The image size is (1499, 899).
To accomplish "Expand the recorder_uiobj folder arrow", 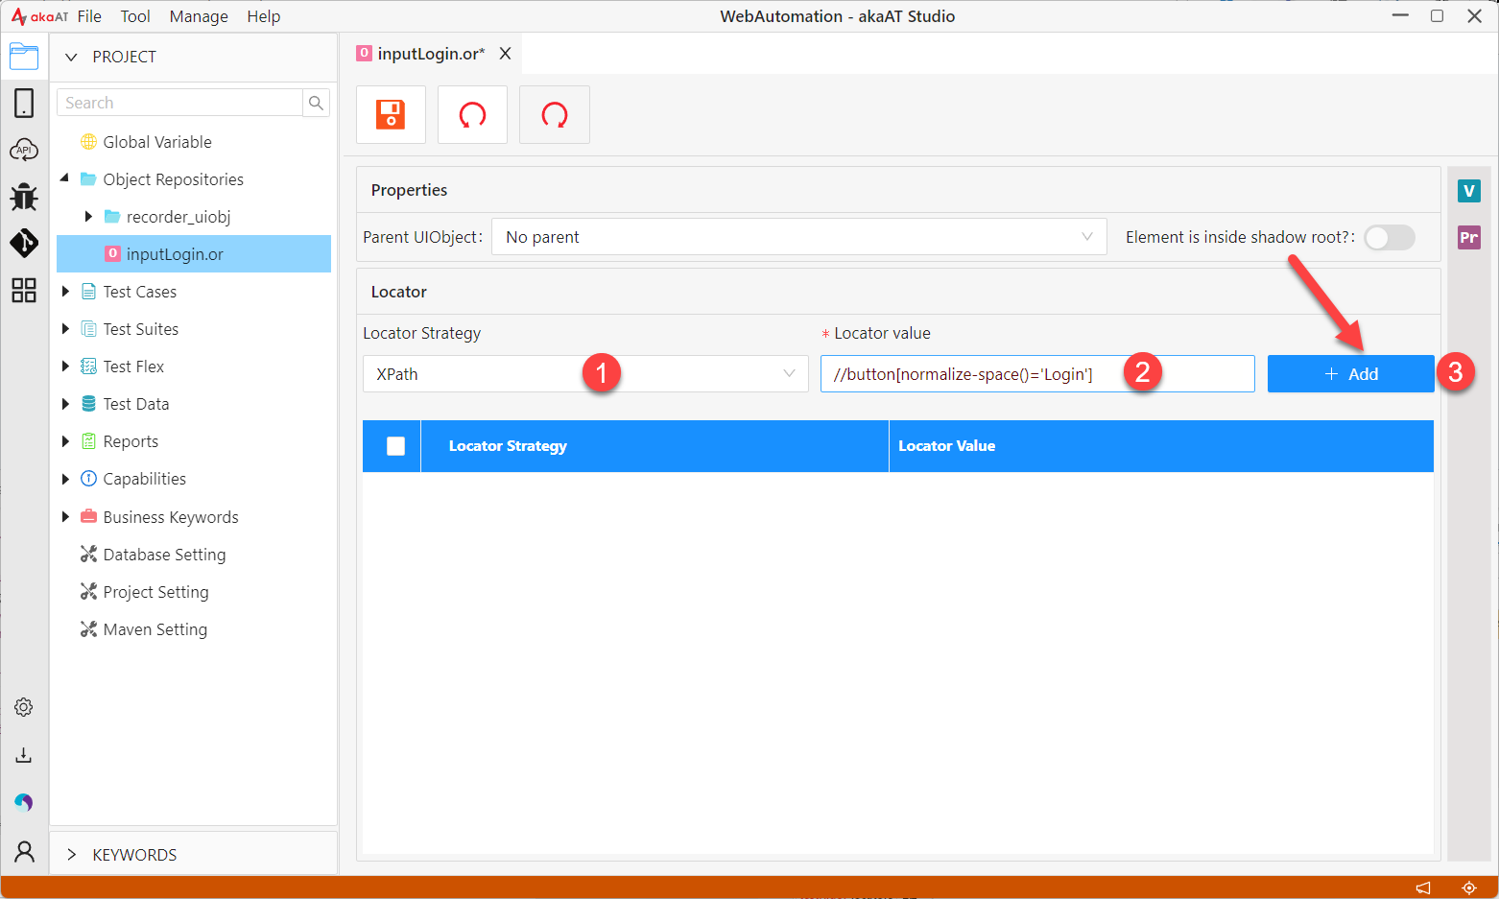I will [x=88, y=217].
